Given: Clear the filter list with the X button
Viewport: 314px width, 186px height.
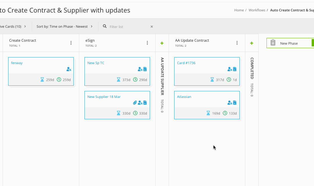Looking at the screenshot, I should 151,27.
